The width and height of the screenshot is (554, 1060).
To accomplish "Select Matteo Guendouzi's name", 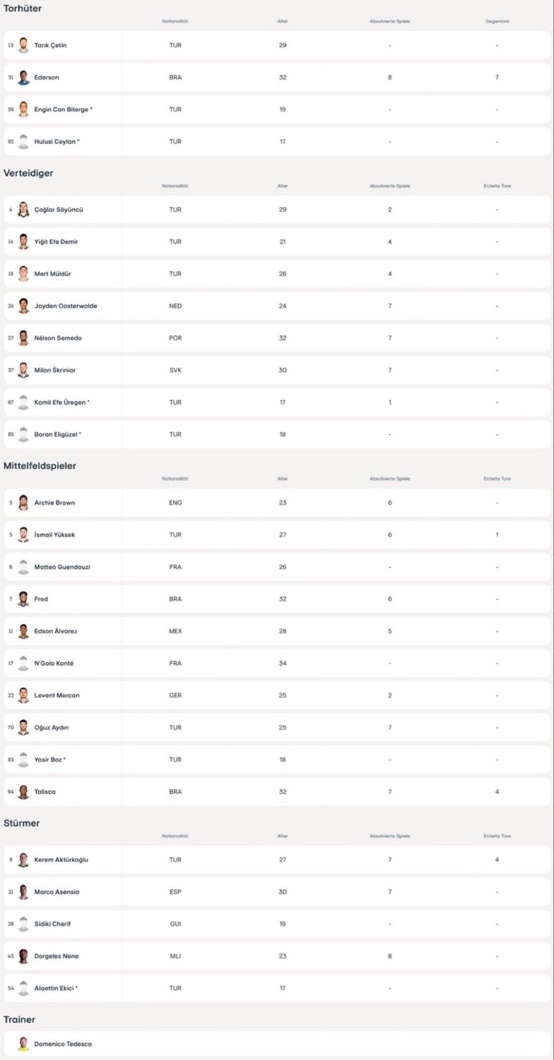I will (62, 567).
